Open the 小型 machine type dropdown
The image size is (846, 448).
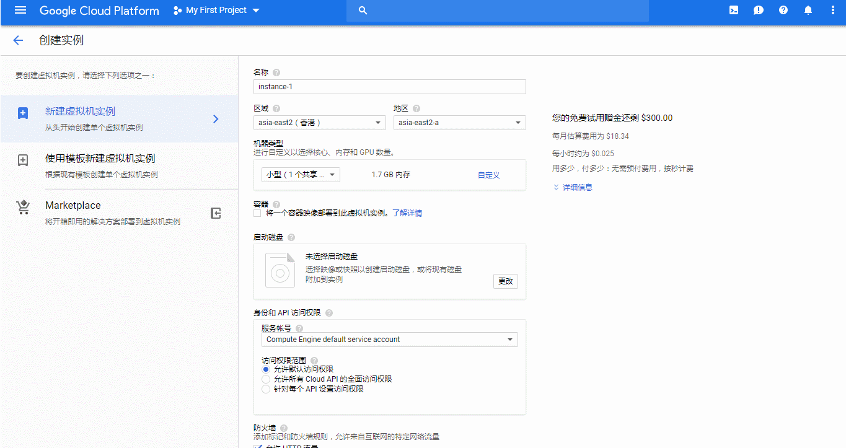(301, 175)
